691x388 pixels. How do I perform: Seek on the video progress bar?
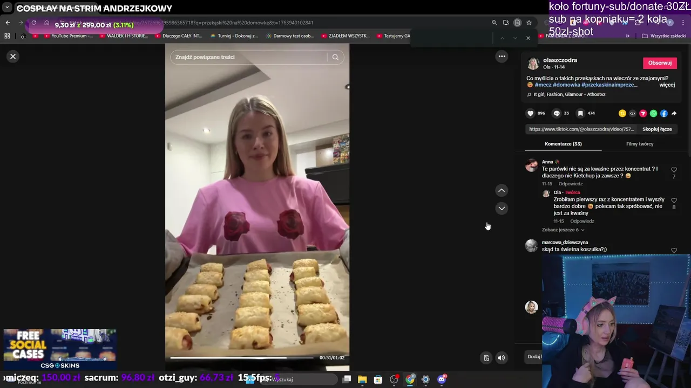coord(242,357)
